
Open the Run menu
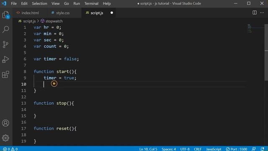pos(77,3)
